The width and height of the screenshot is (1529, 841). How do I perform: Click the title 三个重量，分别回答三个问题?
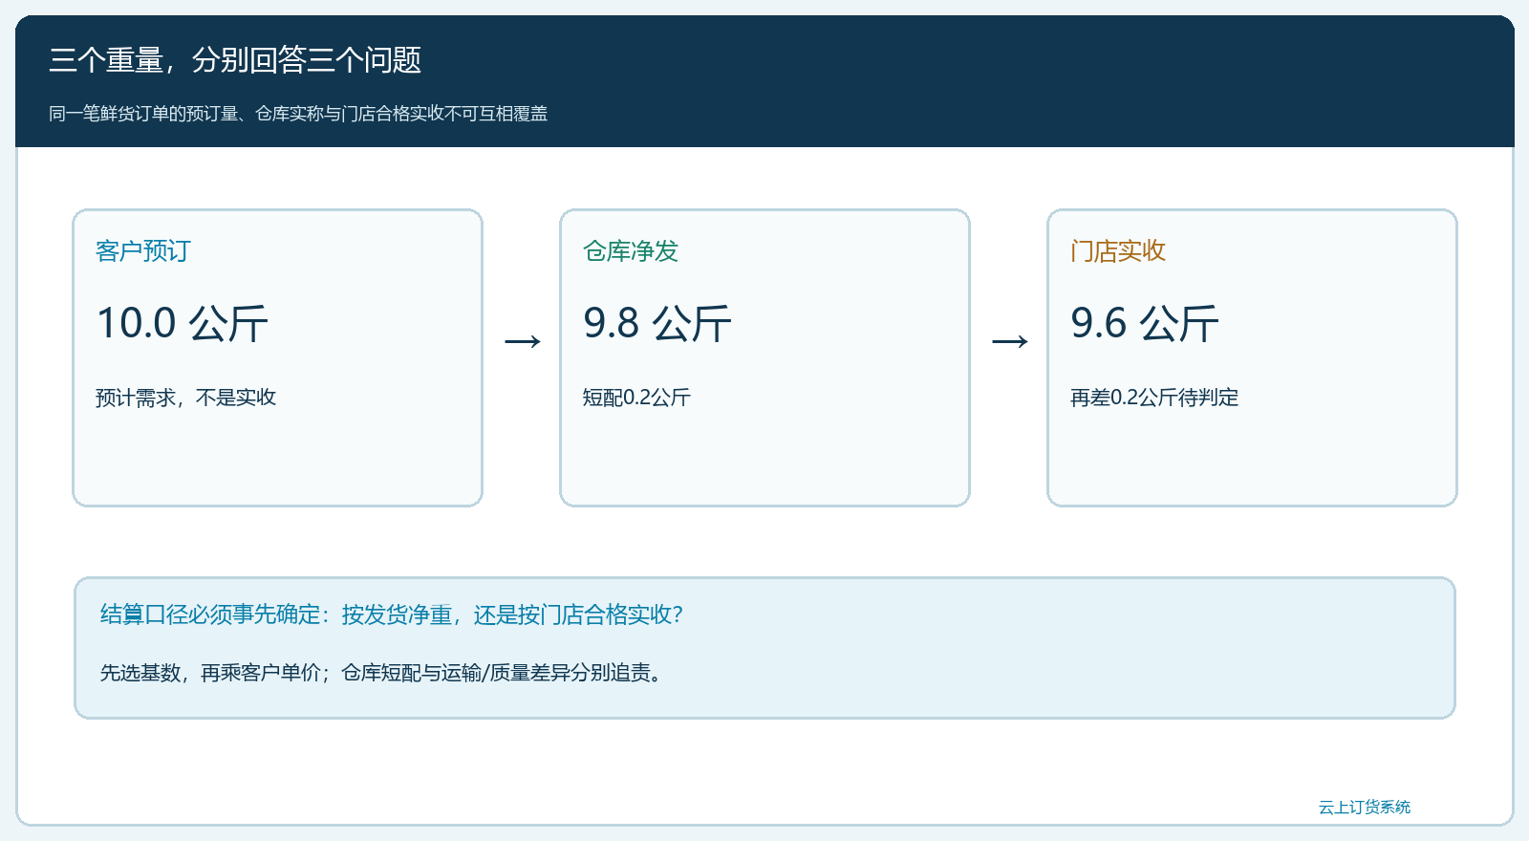[235, 60]
